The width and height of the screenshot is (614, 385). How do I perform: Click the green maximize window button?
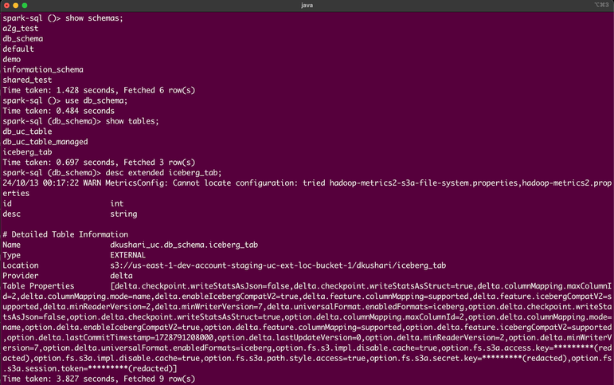click(26, 6)
